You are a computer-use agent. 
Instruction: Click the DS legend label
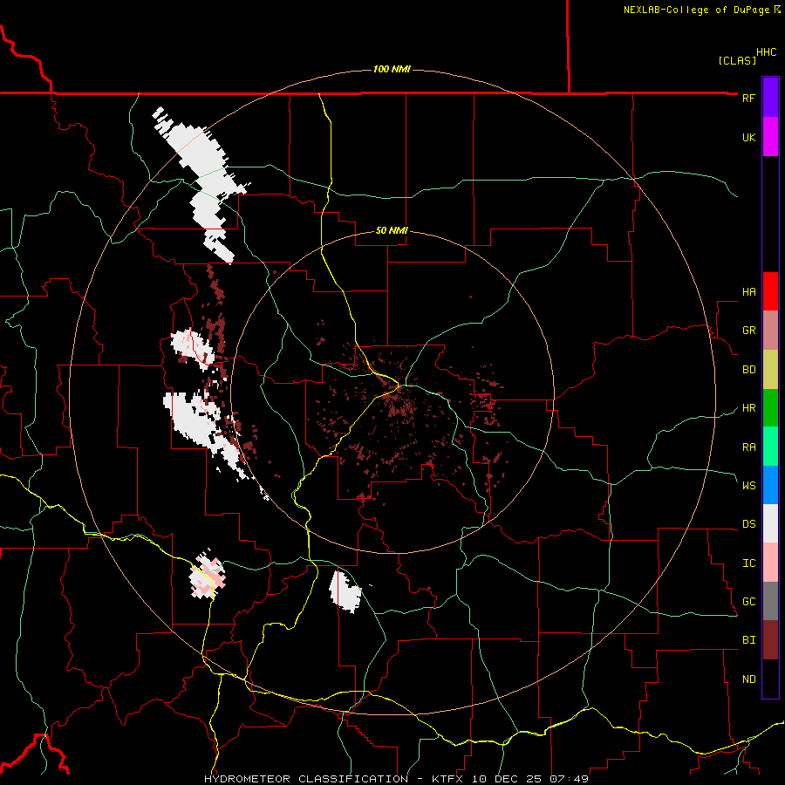(748, 524)
